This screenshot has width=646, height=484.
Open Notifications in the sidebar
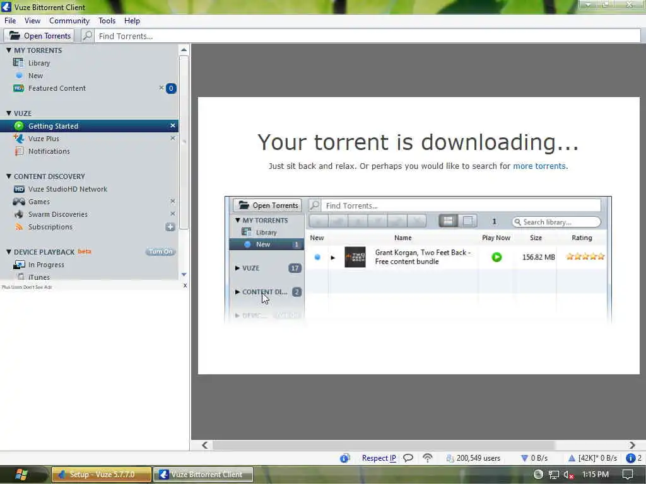click(49, 151)
